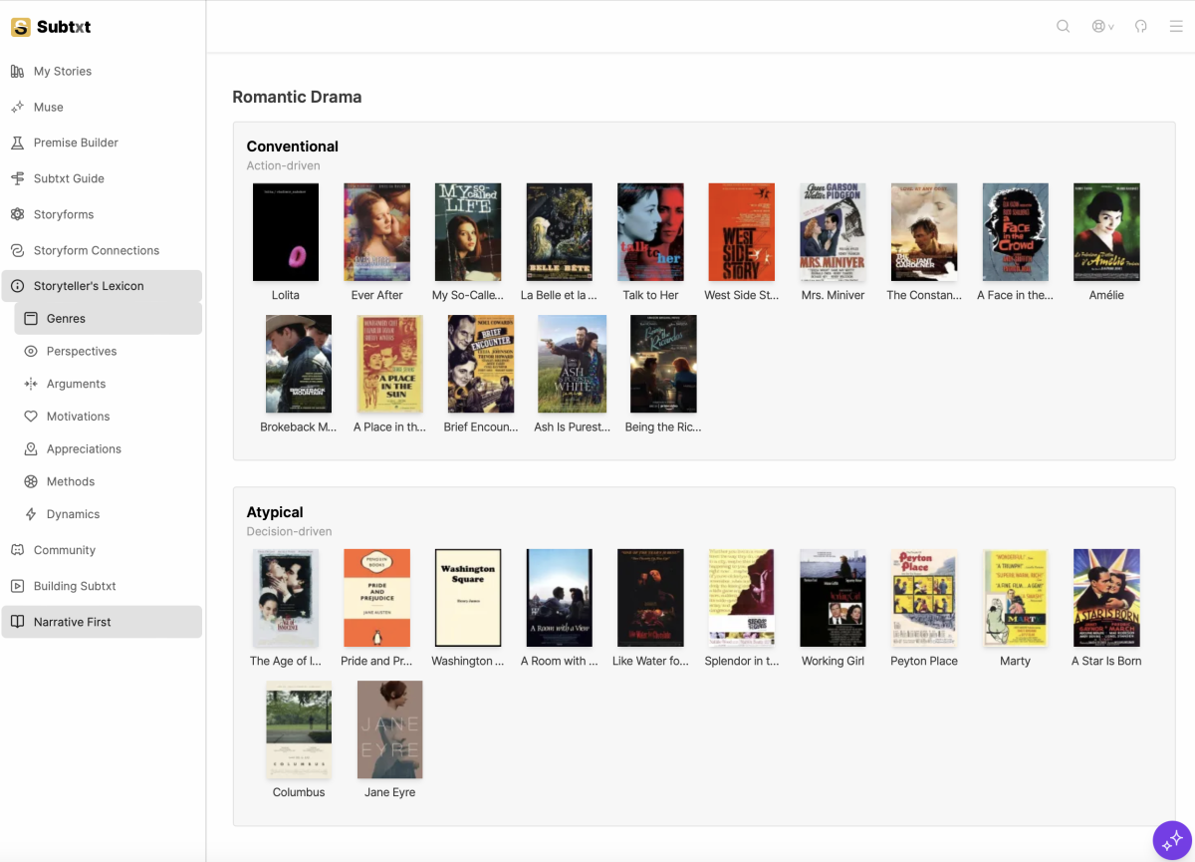The image size is (1195, 862).
Task: Click the Muse sparkle icon
Action: (17, 107)
